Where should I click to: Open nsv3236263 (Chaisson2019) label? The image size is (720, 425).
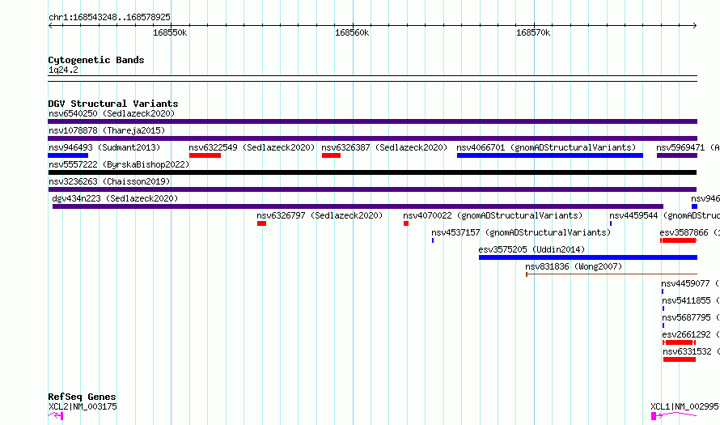[109, 181]
